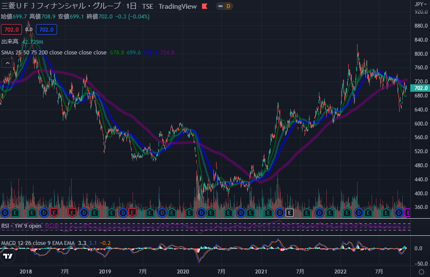Select the RSI 1W 9 open legend
Image resolution: width=430 pixels, height=277 pixels.
22,226
